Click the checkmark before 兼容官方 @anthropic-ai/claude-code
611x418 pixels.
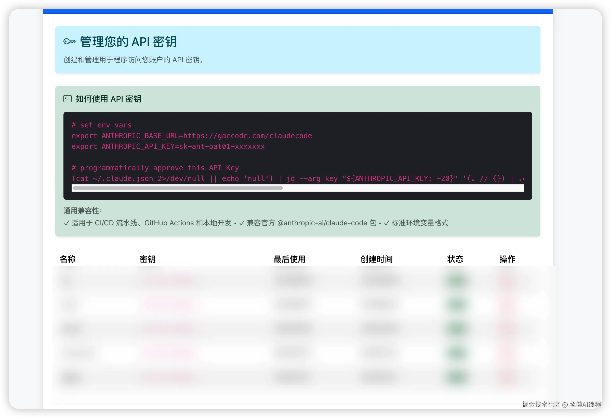click(x=241, y=223)
